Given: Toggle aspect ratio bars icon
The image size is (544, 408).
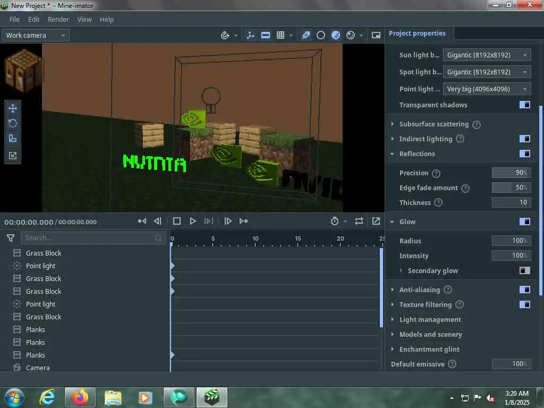Looking at the screenshot, I should 266,35.
